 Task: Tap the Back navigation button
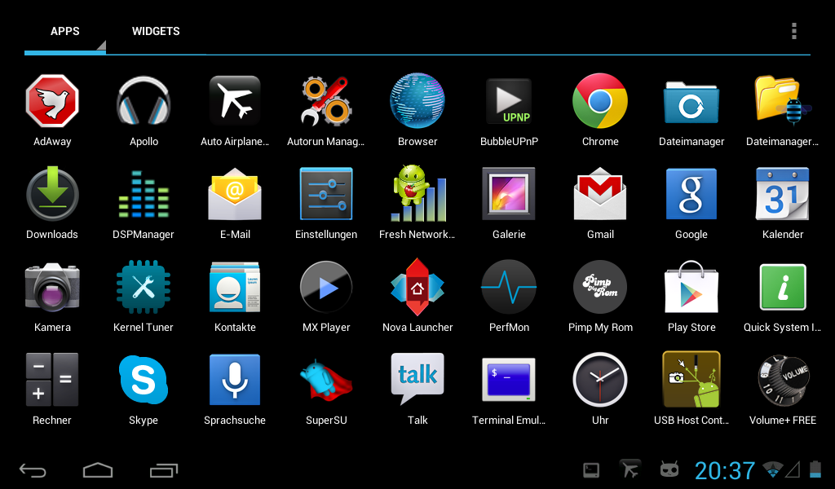pos(33,470)
